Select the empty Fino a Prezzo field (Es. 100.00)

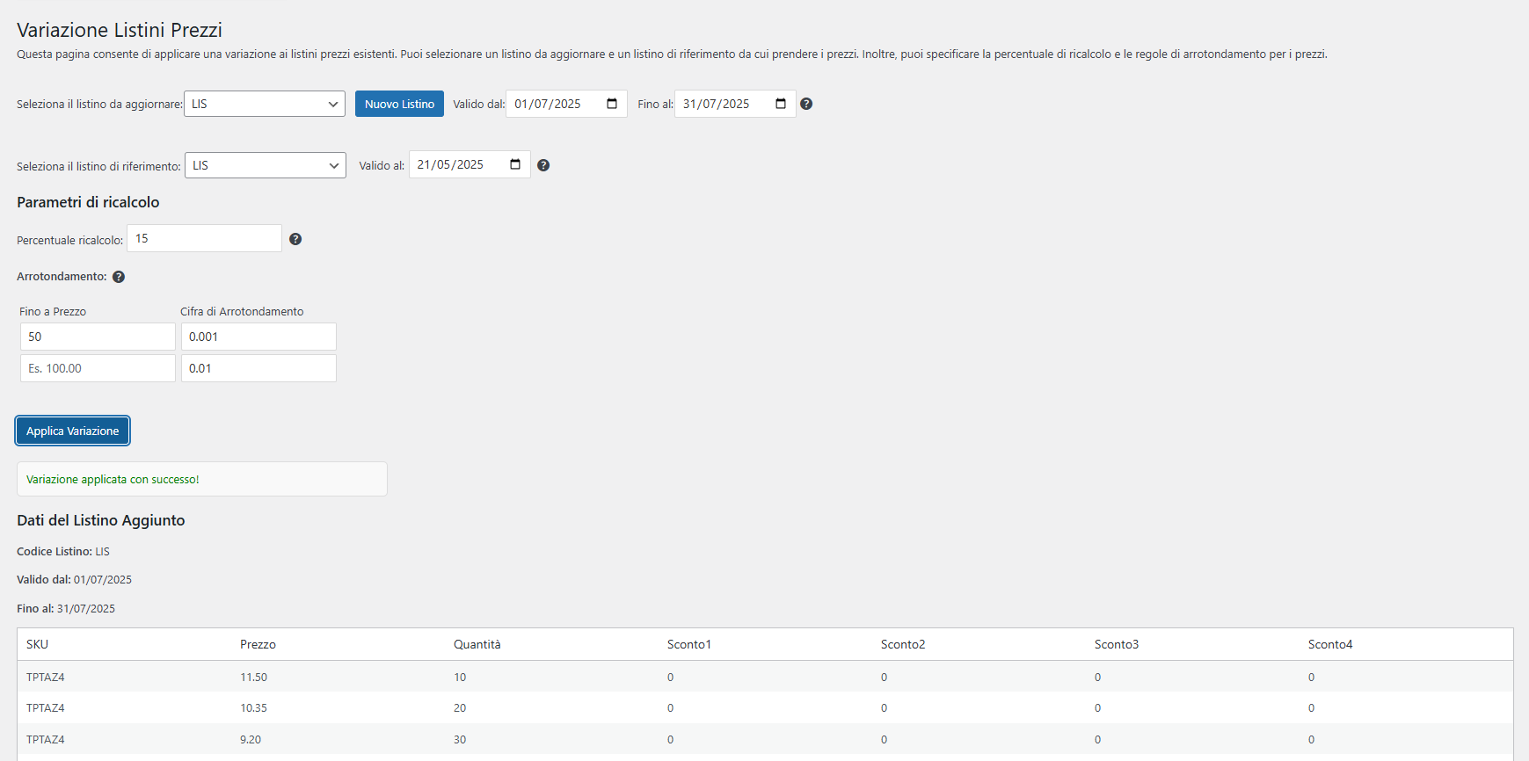(98, 368)
